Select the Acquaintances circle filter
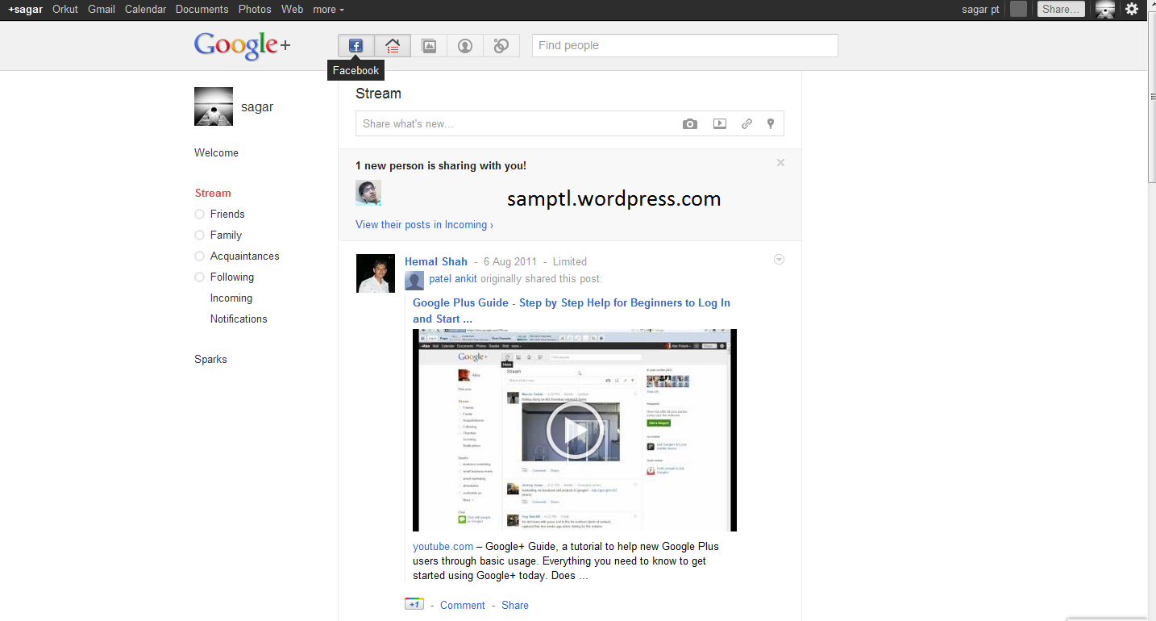Image resolution: width=1156 pixels, height=621 pixels. tap(237, 256)
